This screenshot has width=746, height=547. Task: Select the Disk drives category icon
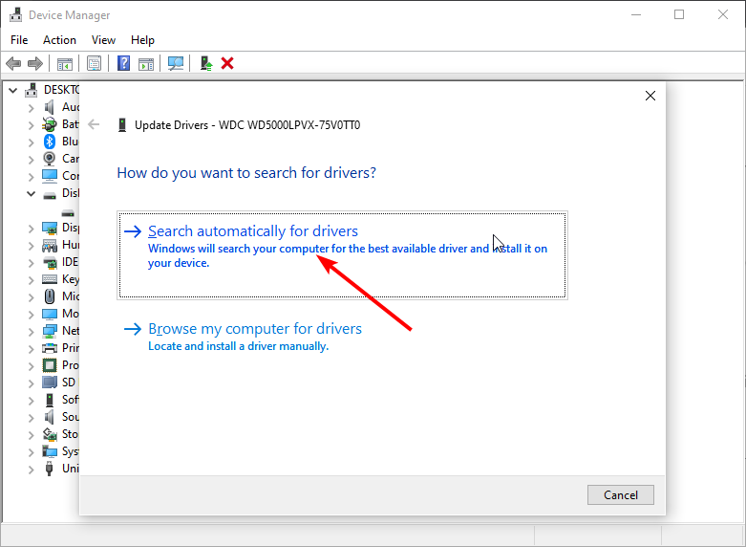tap(50, 195)
